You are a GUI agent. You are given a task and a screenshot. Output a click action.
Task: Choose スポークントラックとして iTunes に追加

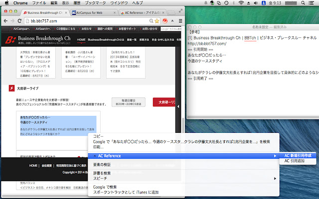point(183,193)
